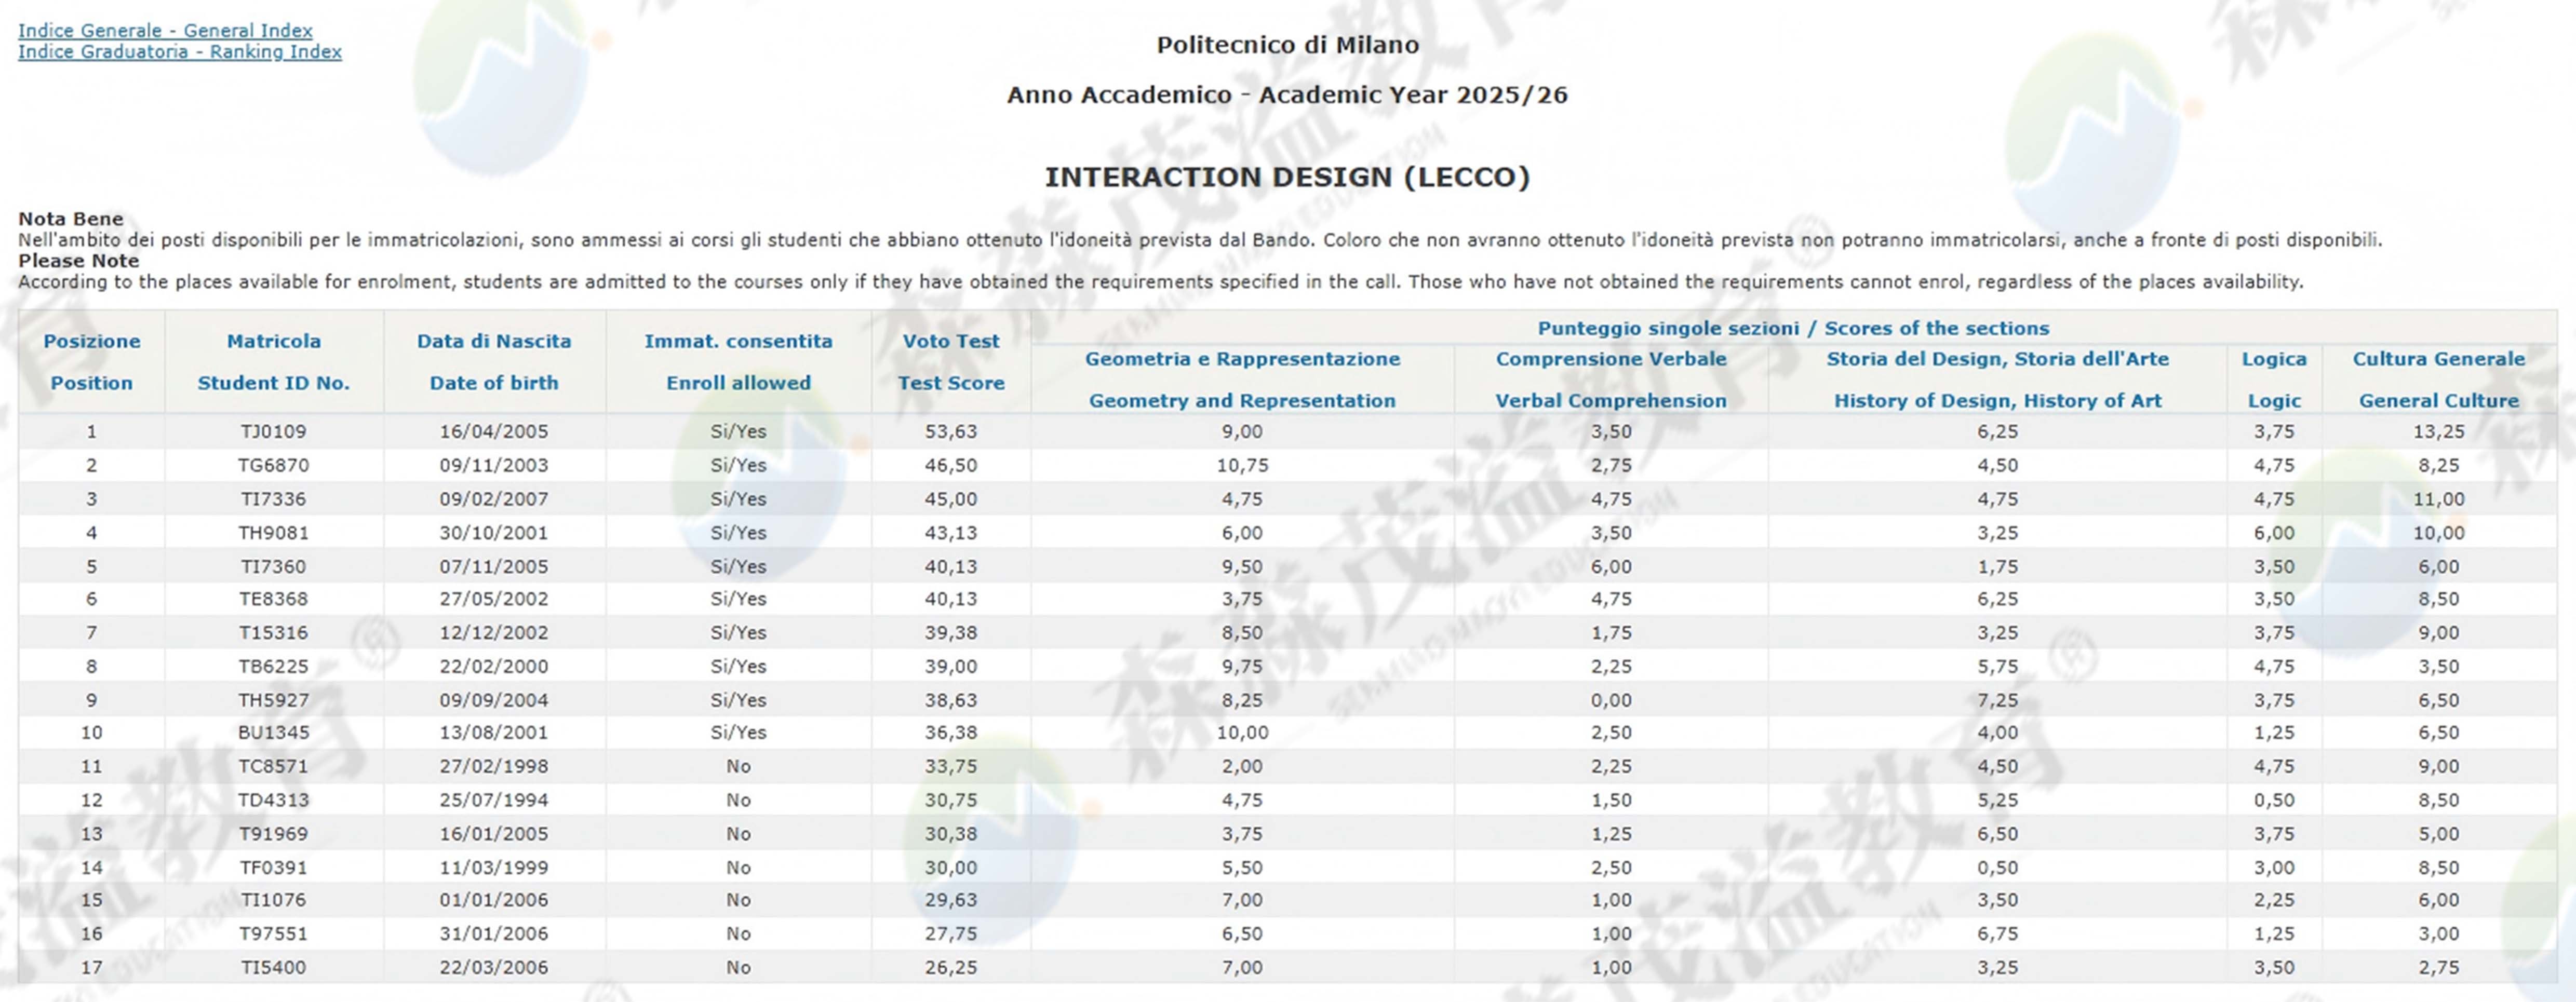Screen dimensions: 2576x1002
Task: Select student ID TI5400
Action: pyautogui.click(x=274, y=968)
